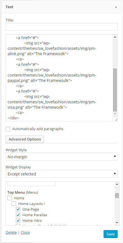Open the Widget Style dropdown
123x243 pixels.
(x=61, y=157)
